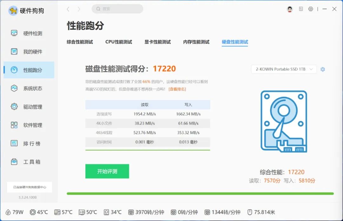Click the 硬件检测 monitor icon
Viewport: 343px width, 221px height.
(x=14, y=33)
